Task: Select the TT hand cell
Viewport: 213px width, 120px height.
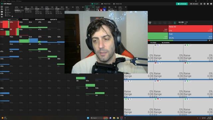Action: click(43, 54)
